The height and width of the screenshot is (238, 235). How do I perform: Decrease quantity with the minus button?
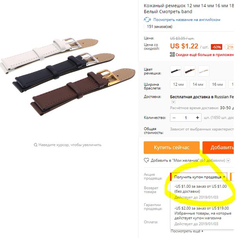point(174,118)
